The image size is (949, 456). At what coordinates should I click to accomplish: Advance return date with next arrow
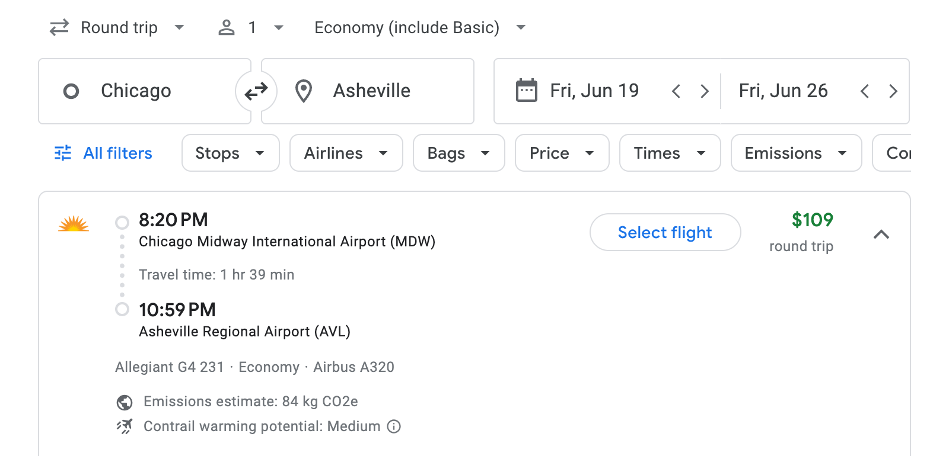coord(893,91)
